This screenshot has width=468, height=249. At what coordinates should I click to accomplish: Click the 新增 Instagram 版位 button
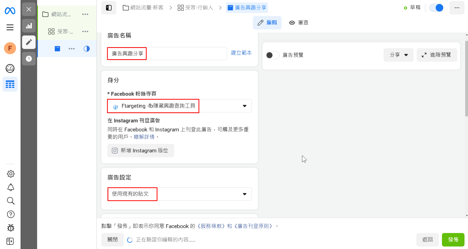pyautogui.click(x=141, y=151)
